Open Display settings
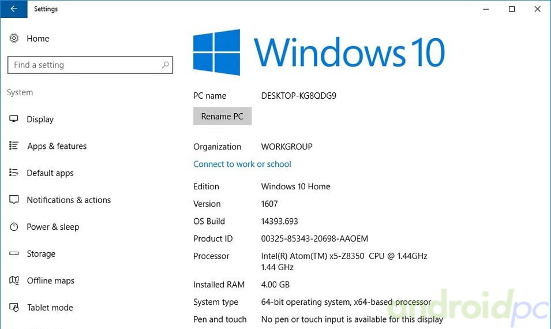 [x=40, y=119]
